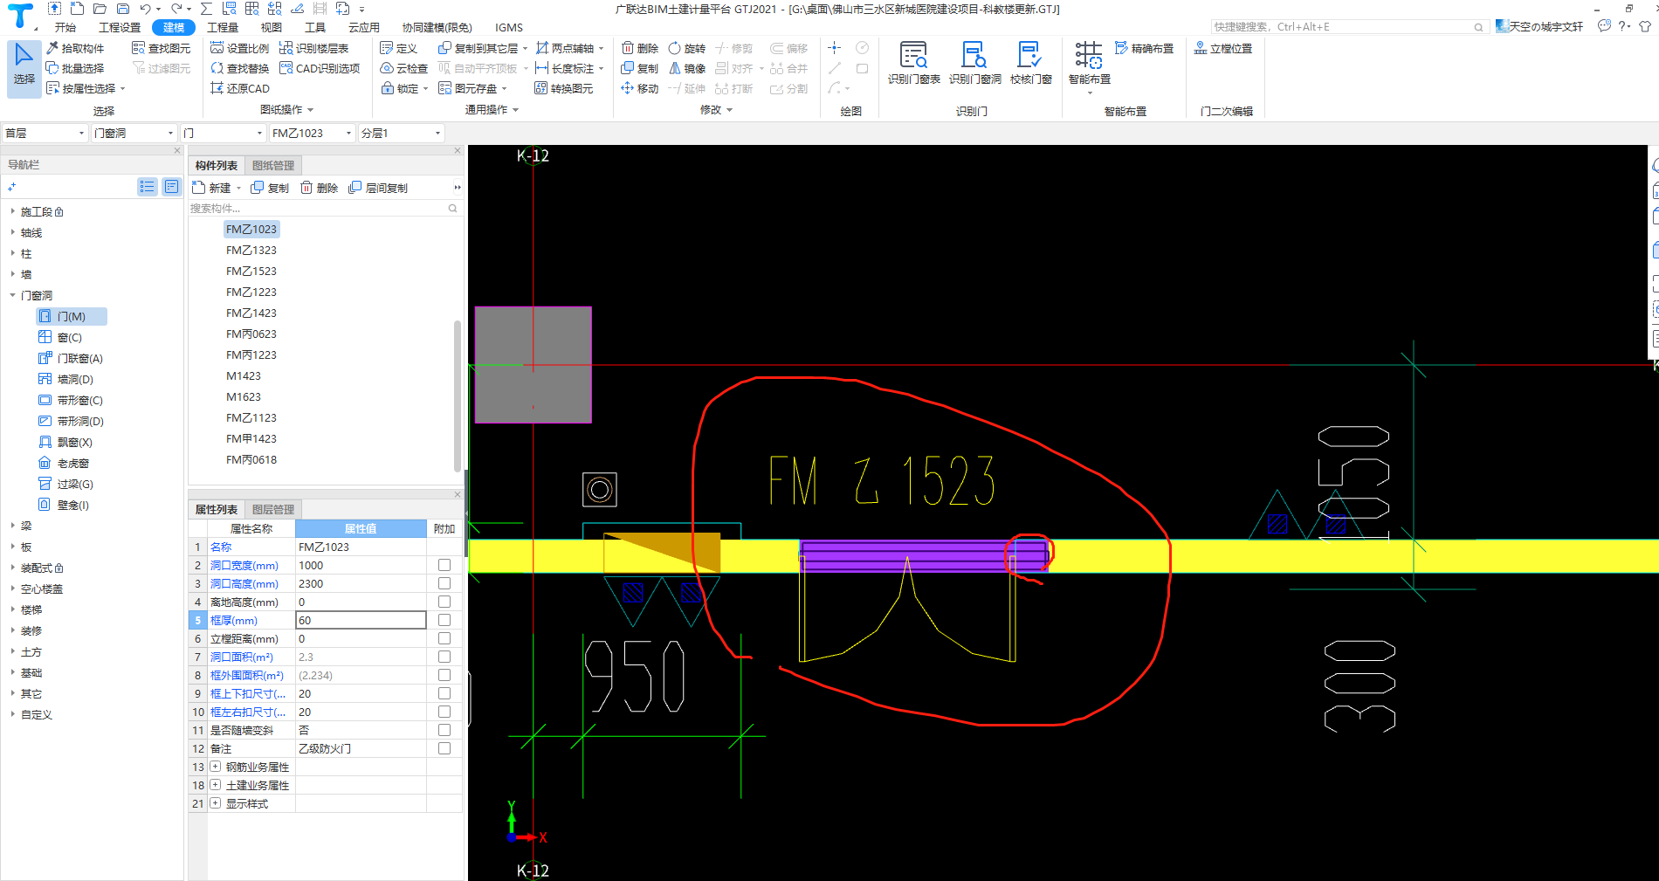Viewport: 1659px width, 881px height.
Task: Open the FMZ1023 component dropdown
Action: click(x=312, y=133)
